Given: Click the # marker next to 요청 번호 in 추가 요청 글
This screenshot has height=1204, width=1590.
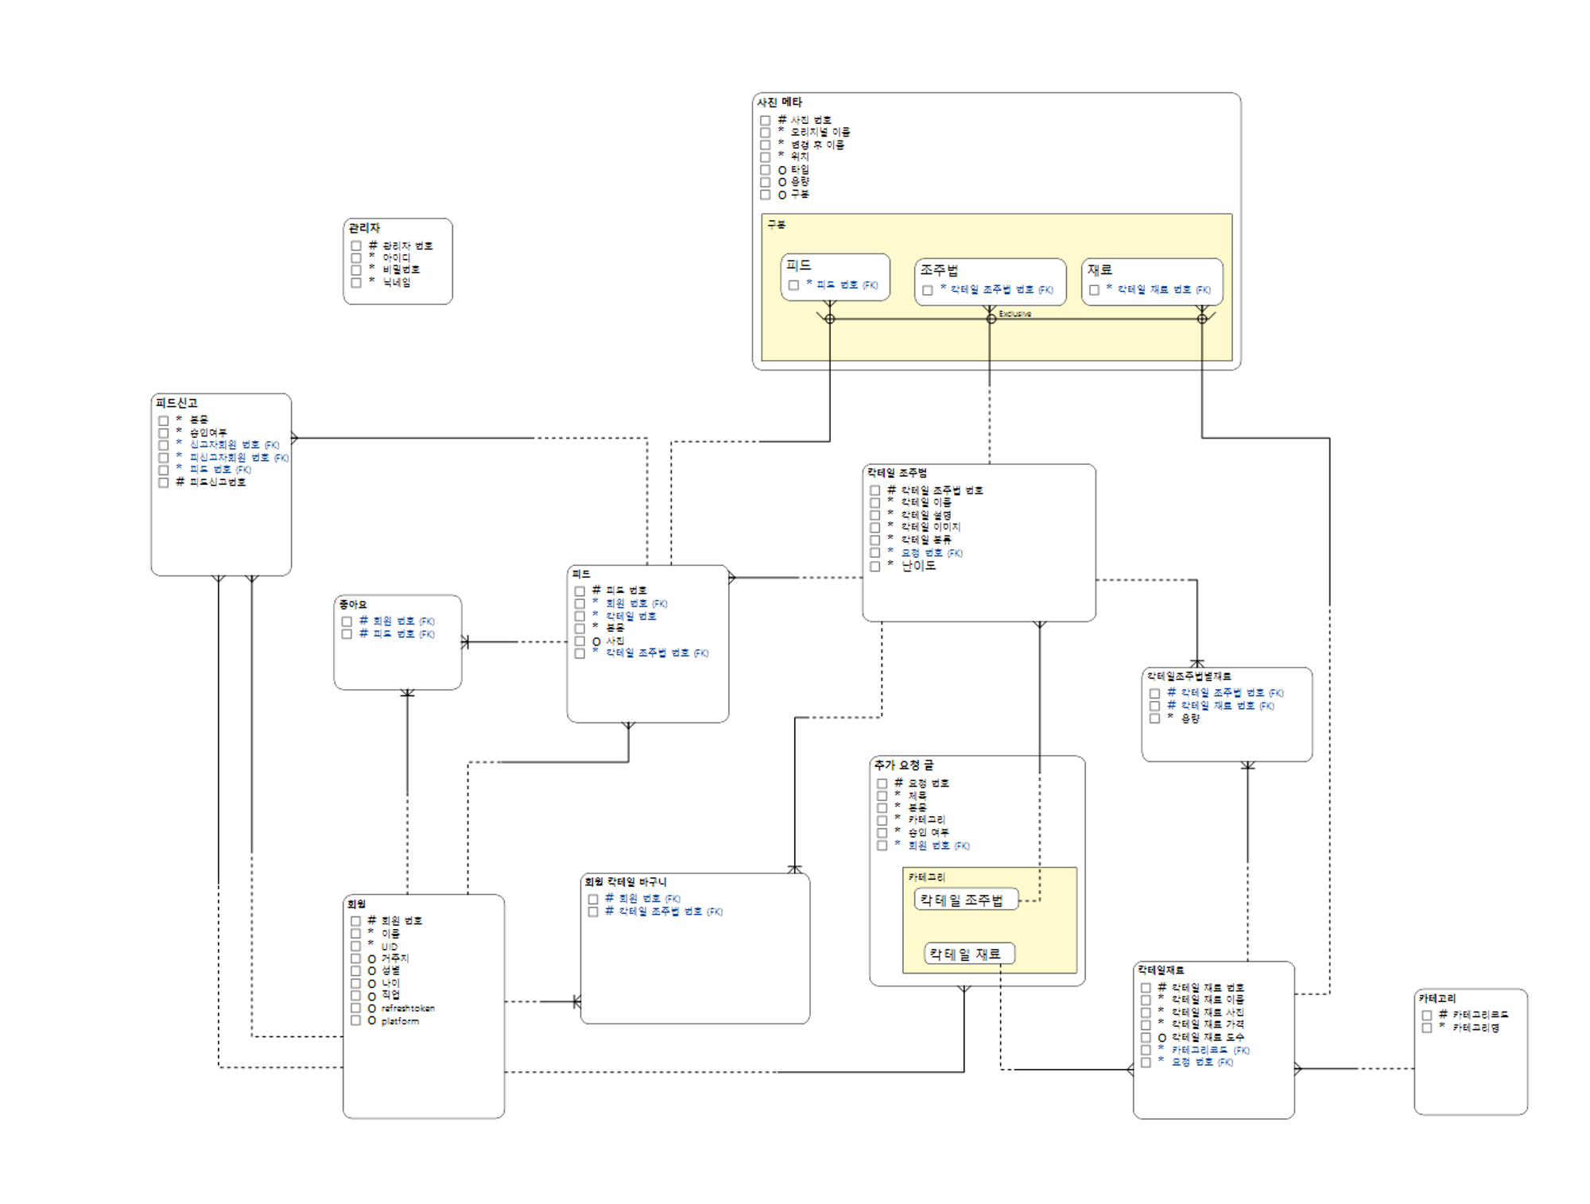Looking at the screenshot, I should 898,783.
